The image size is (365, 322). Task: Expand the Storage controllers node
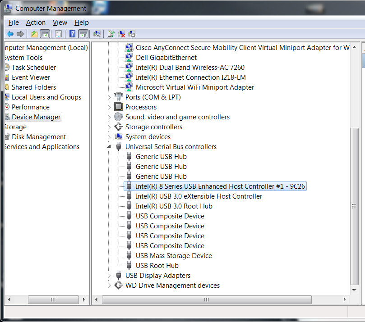pyautogui.click(x=109, y=127)
